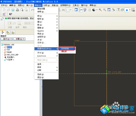Click the panel collapse handle beside the canvas
Viewport: 136px width, 116px height.
coord(42,87)
